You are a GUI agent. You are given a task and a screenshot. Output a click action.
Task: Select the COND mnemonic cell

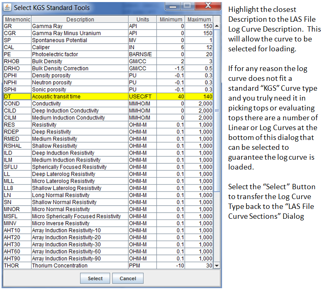(x=17, y=103)
